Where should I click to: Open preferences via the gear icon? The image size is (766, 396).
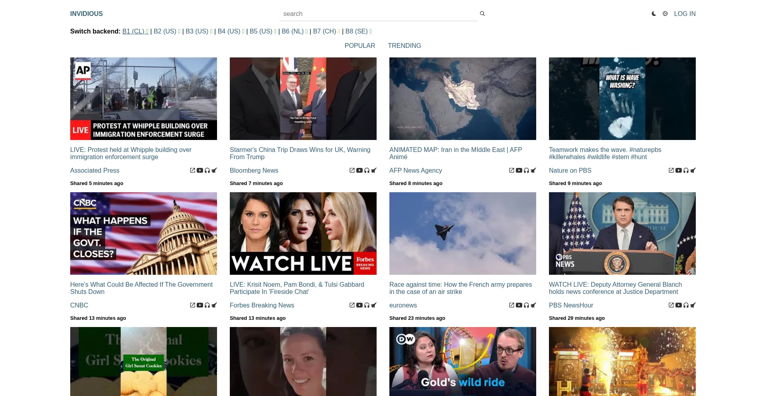[x=665, y=14]
